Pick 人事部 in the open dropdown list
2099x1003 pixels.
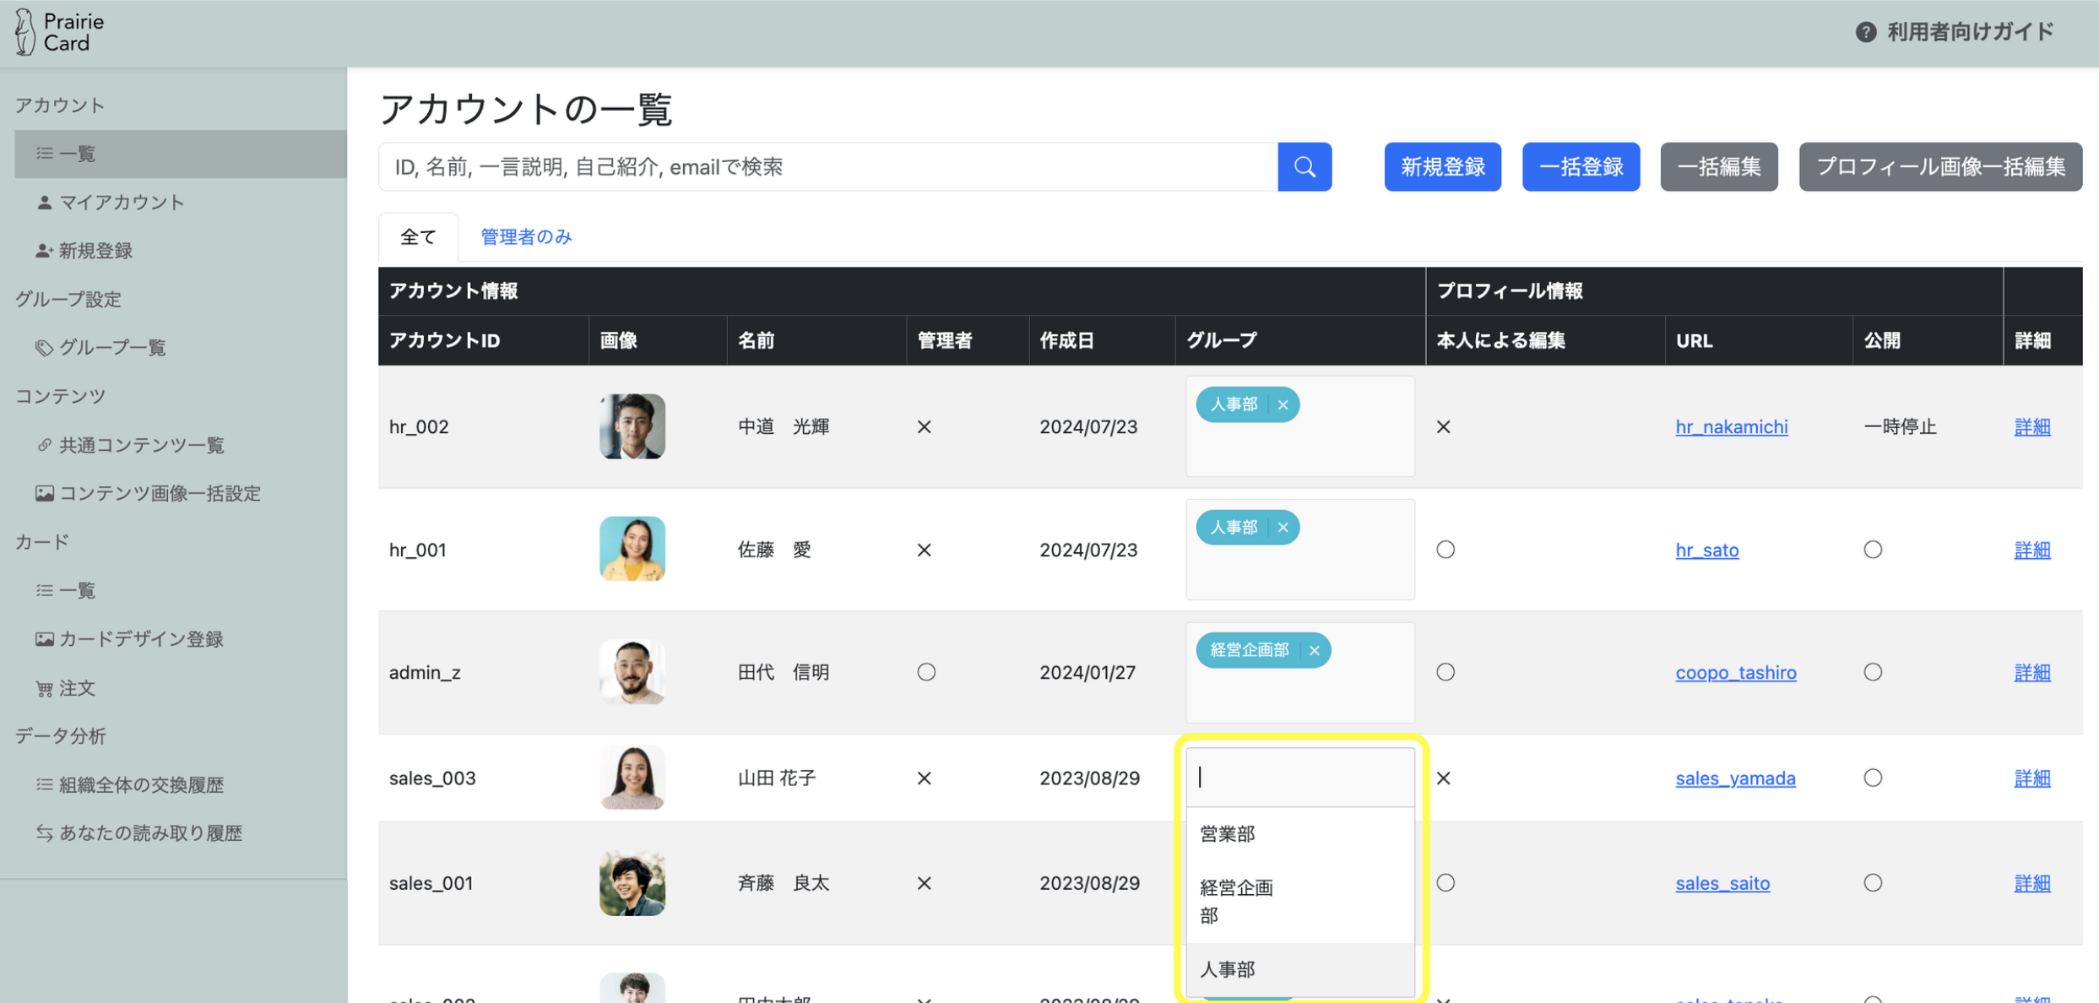tap(1227, 970)
